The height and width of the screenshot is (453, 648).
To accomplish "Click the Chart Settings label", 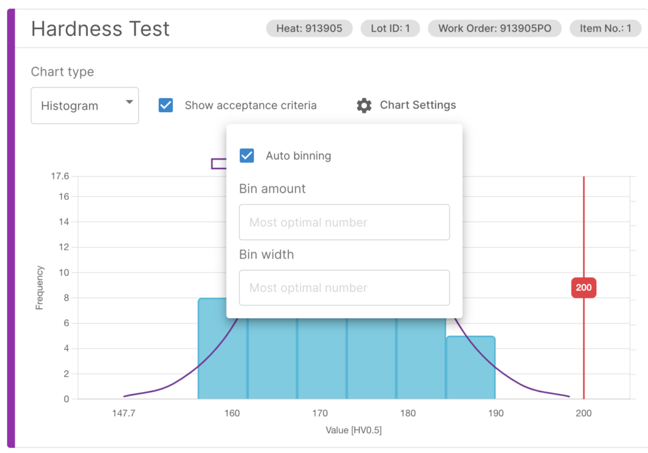I will 418,105.
